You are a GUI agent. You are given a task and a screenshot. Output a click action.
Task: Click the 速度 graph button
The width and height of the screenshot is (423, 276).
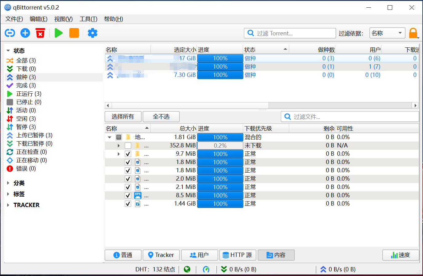click(x=401, y=255)
